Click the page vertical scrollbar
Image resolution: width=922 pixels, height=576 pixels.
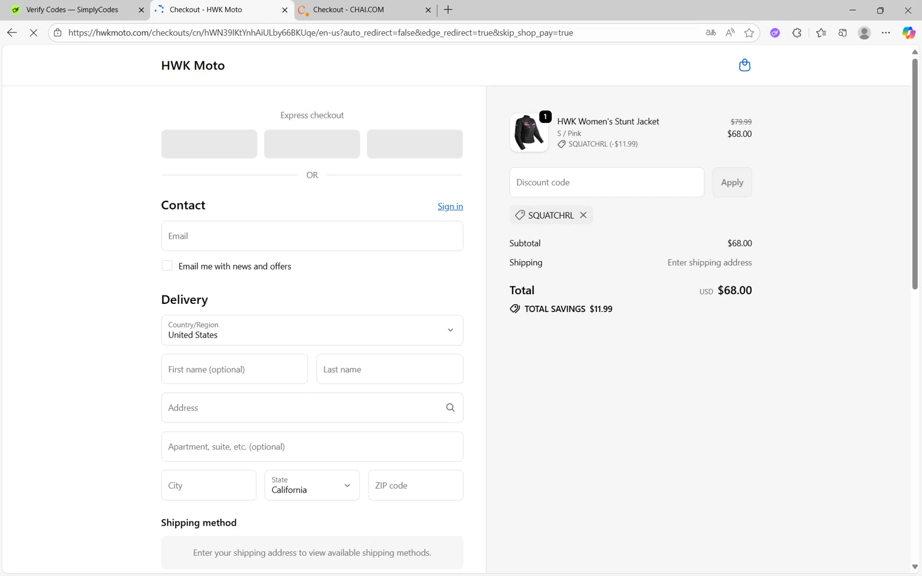(x=915, y=175)
